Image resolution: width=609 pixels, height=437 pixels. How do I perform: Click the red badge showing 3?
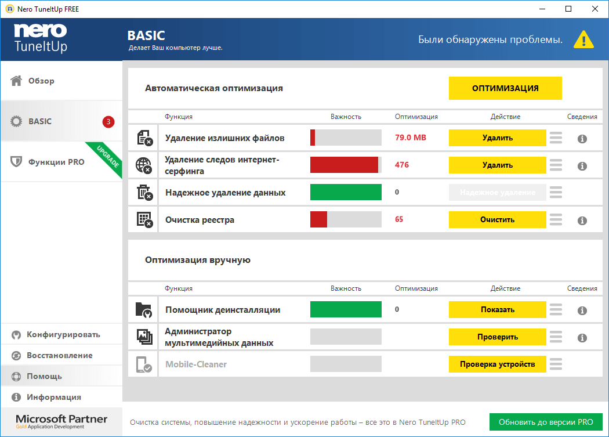[108, 122]
